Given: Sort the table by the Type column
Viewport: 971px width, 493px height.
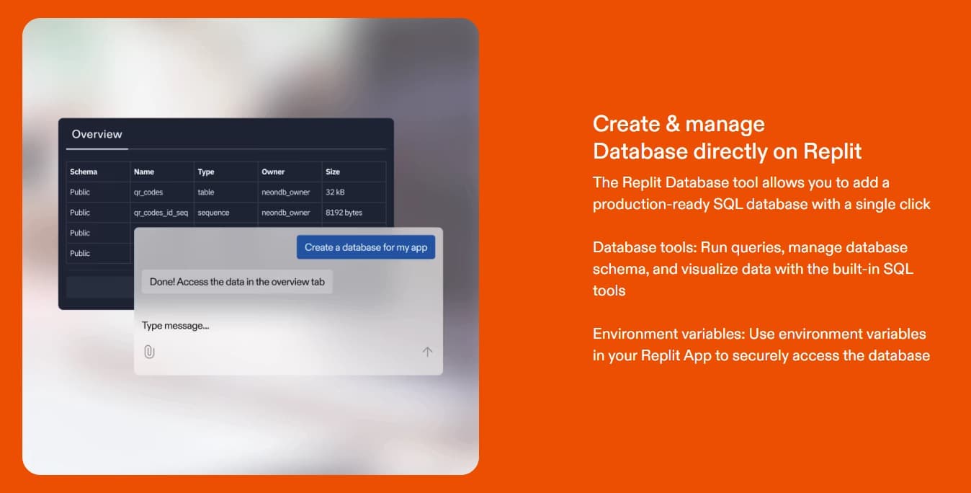Looking at the screenshot, I should coord(205,172).
